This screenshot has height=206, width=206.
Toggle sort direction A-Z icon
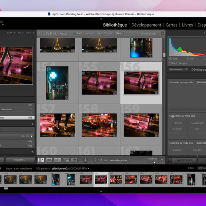pos(95,160)
